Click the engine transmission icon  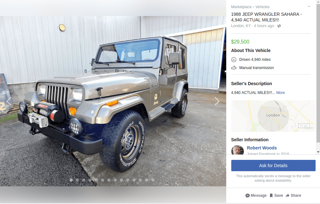point(234,68)
